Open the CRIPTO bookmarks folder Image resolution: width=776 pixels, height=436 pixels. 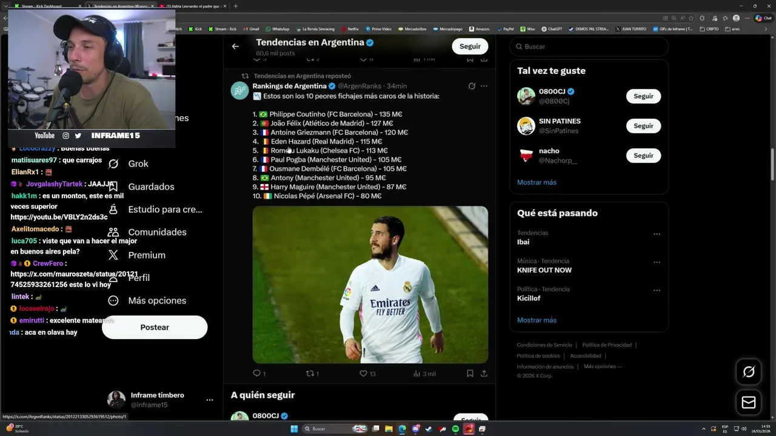(709, 29)
